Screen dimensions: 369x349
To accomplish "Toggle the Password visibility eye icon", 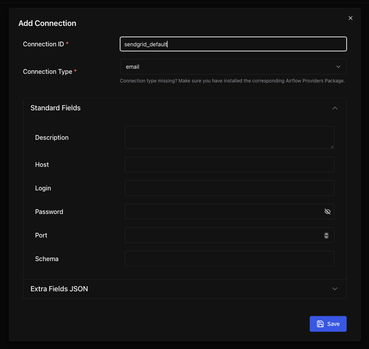I will (x=327, y=211).
